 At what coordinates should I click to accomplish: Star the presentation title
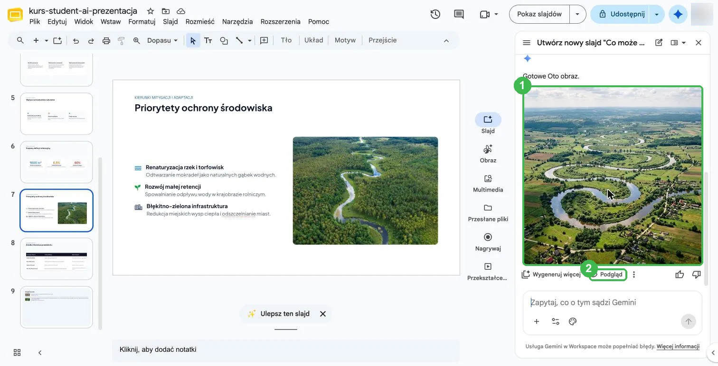coord(150,11)
